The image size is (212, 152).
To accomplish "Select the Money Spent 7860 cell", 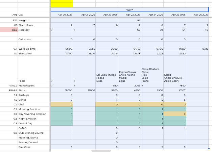I will (x=175, y=86).
